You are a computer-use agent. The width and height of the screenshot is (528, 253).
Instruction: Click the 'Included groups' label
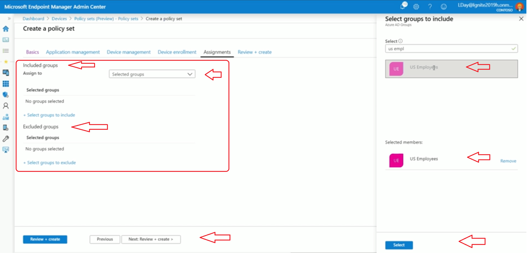click(x=40, y=65)
